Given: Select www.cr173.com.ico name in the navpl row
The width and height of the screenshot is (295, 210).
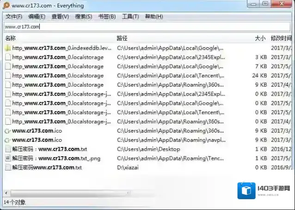Looking at the screenshot, I should click(37, 140).
